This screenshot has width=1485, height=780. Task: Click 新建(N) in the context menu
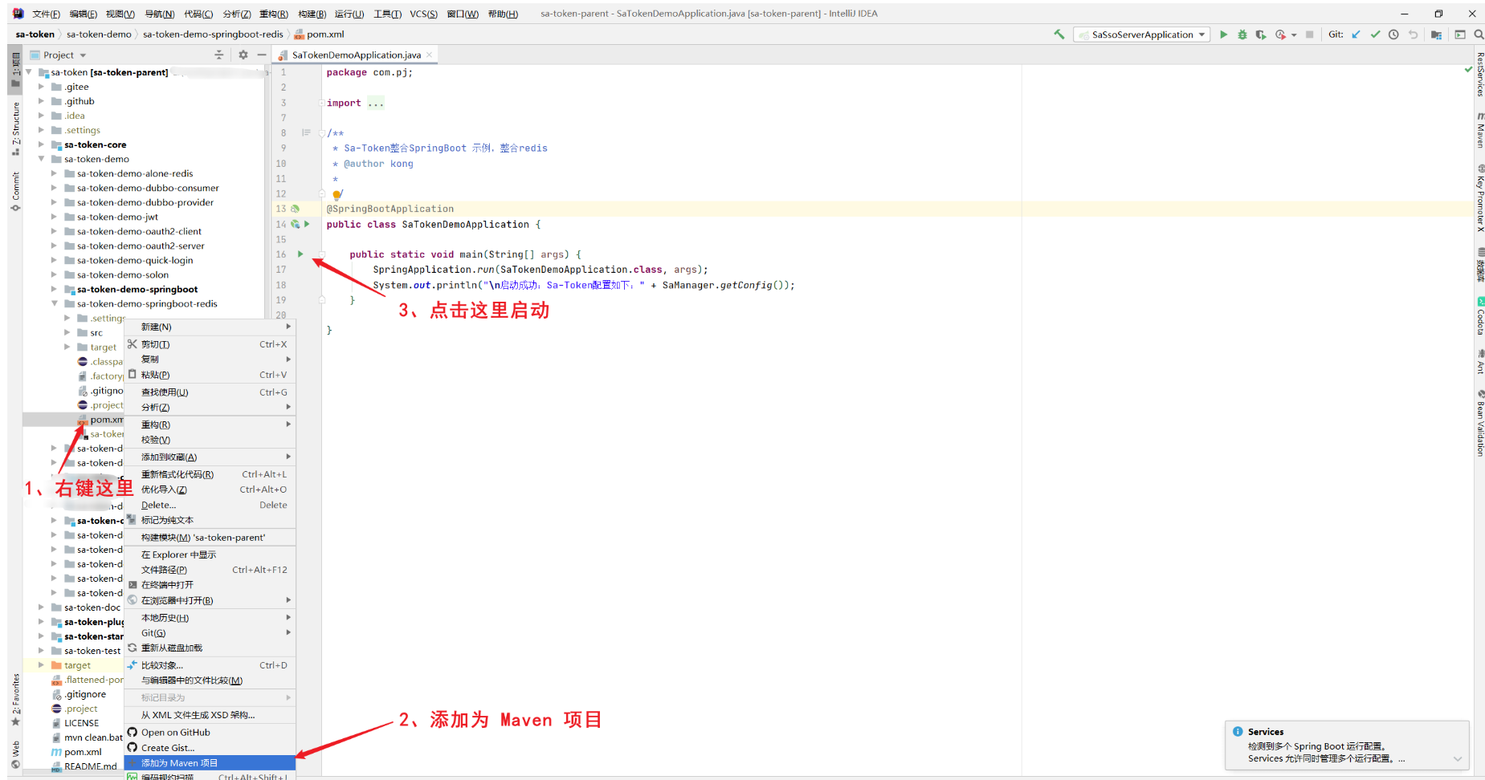[x=210, y=327]
